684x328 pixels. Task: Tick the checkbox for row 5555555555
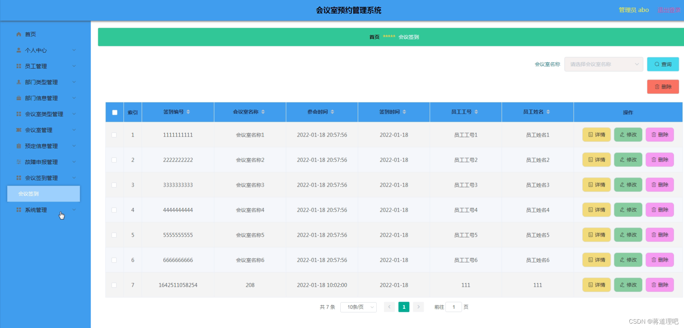(114, 235)
